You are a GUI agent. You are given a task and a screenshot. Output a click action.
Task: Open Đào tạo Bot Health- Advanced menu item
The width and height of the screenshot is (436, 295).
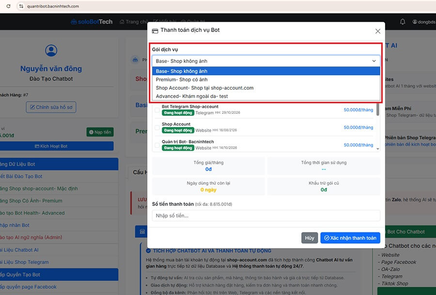tap(32, 213)
